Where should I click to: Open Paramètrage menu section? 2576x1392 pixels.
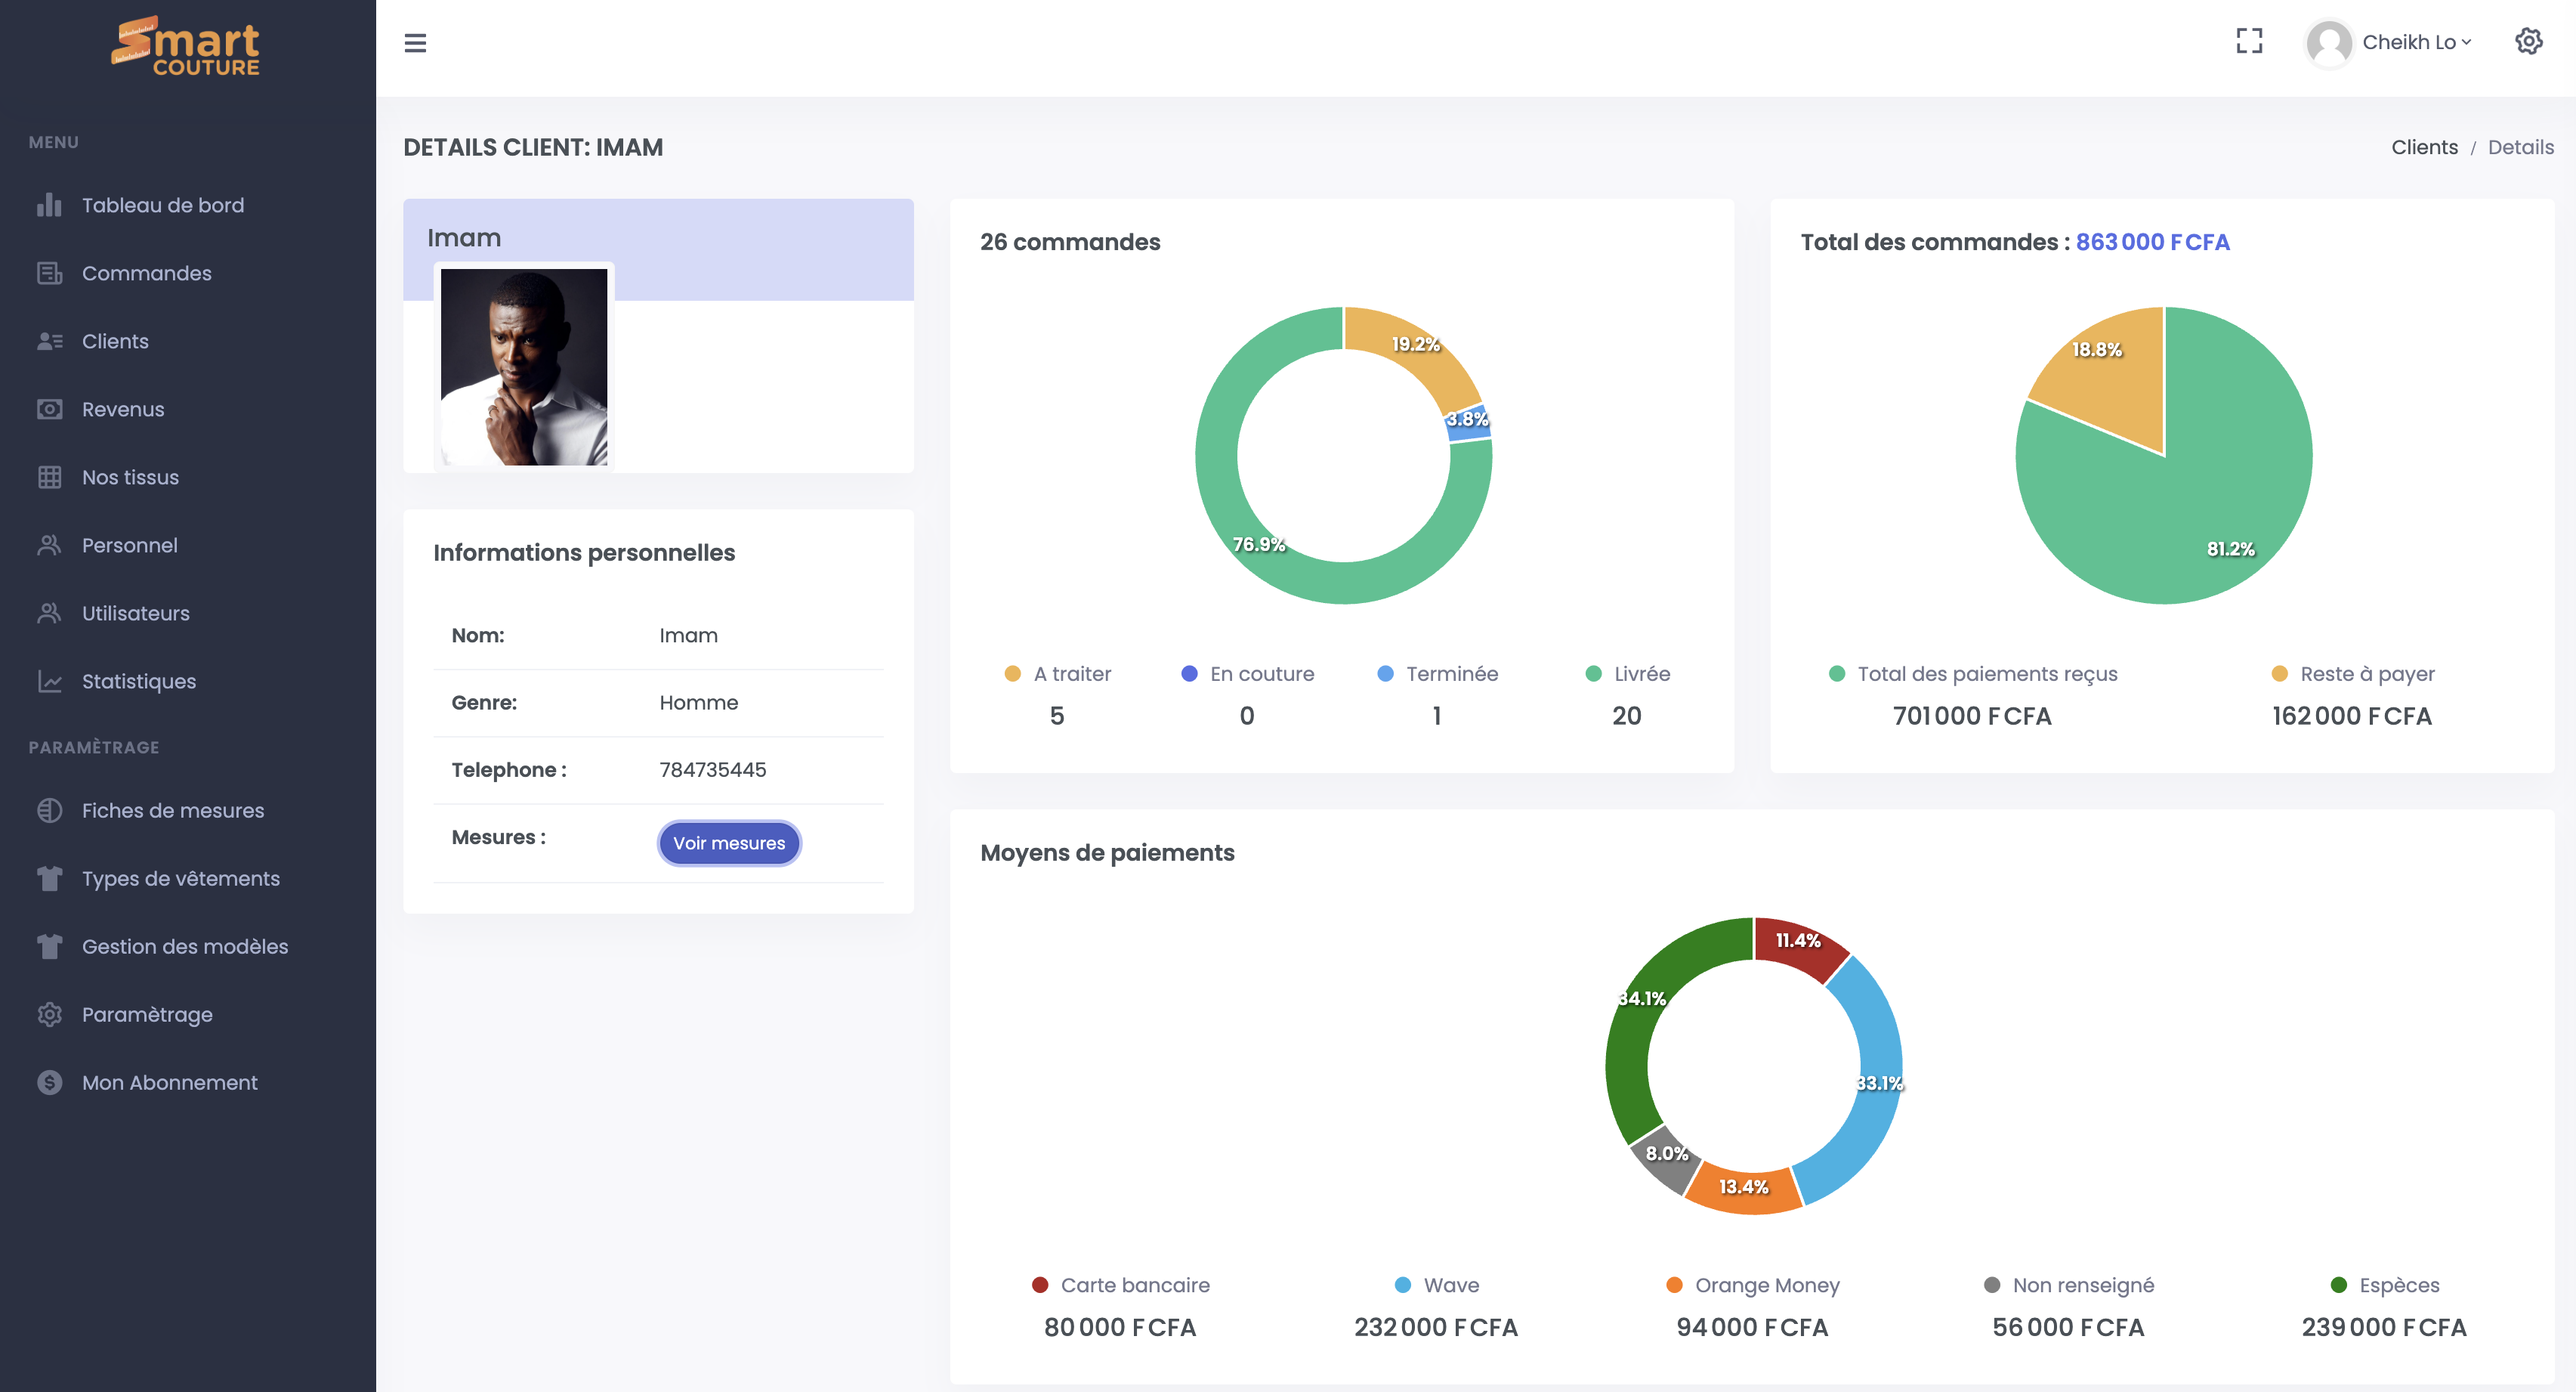click(147, 1013)
